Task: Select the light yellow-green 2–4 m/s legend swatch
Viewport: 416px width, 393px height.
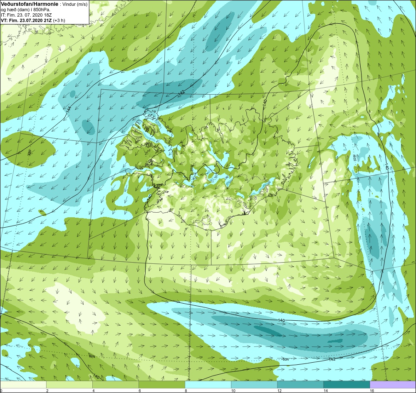Action: coord(69,385)
